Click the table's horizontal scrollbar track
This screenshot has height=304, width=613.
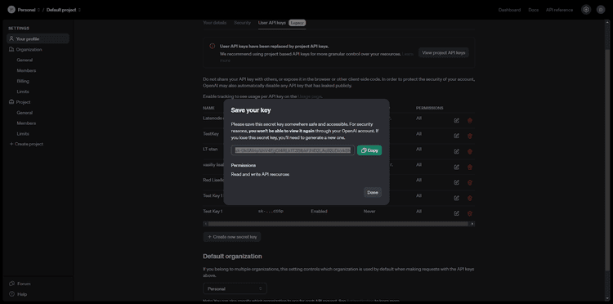(x=338, y=224)
